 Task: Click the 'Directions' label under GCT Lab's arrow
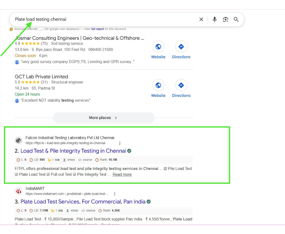pyautogui.click(x=181, y=96)
